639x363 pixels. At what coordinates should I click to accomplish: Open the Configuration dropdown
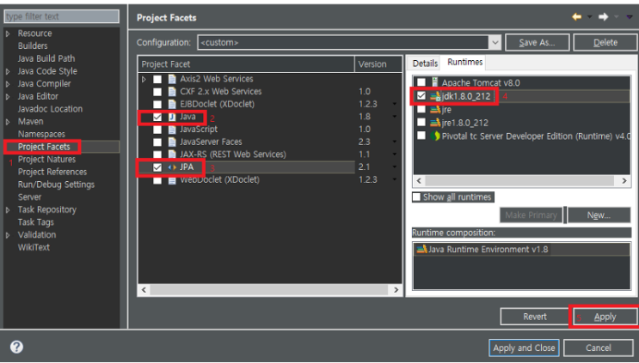[x=495, y=42]
